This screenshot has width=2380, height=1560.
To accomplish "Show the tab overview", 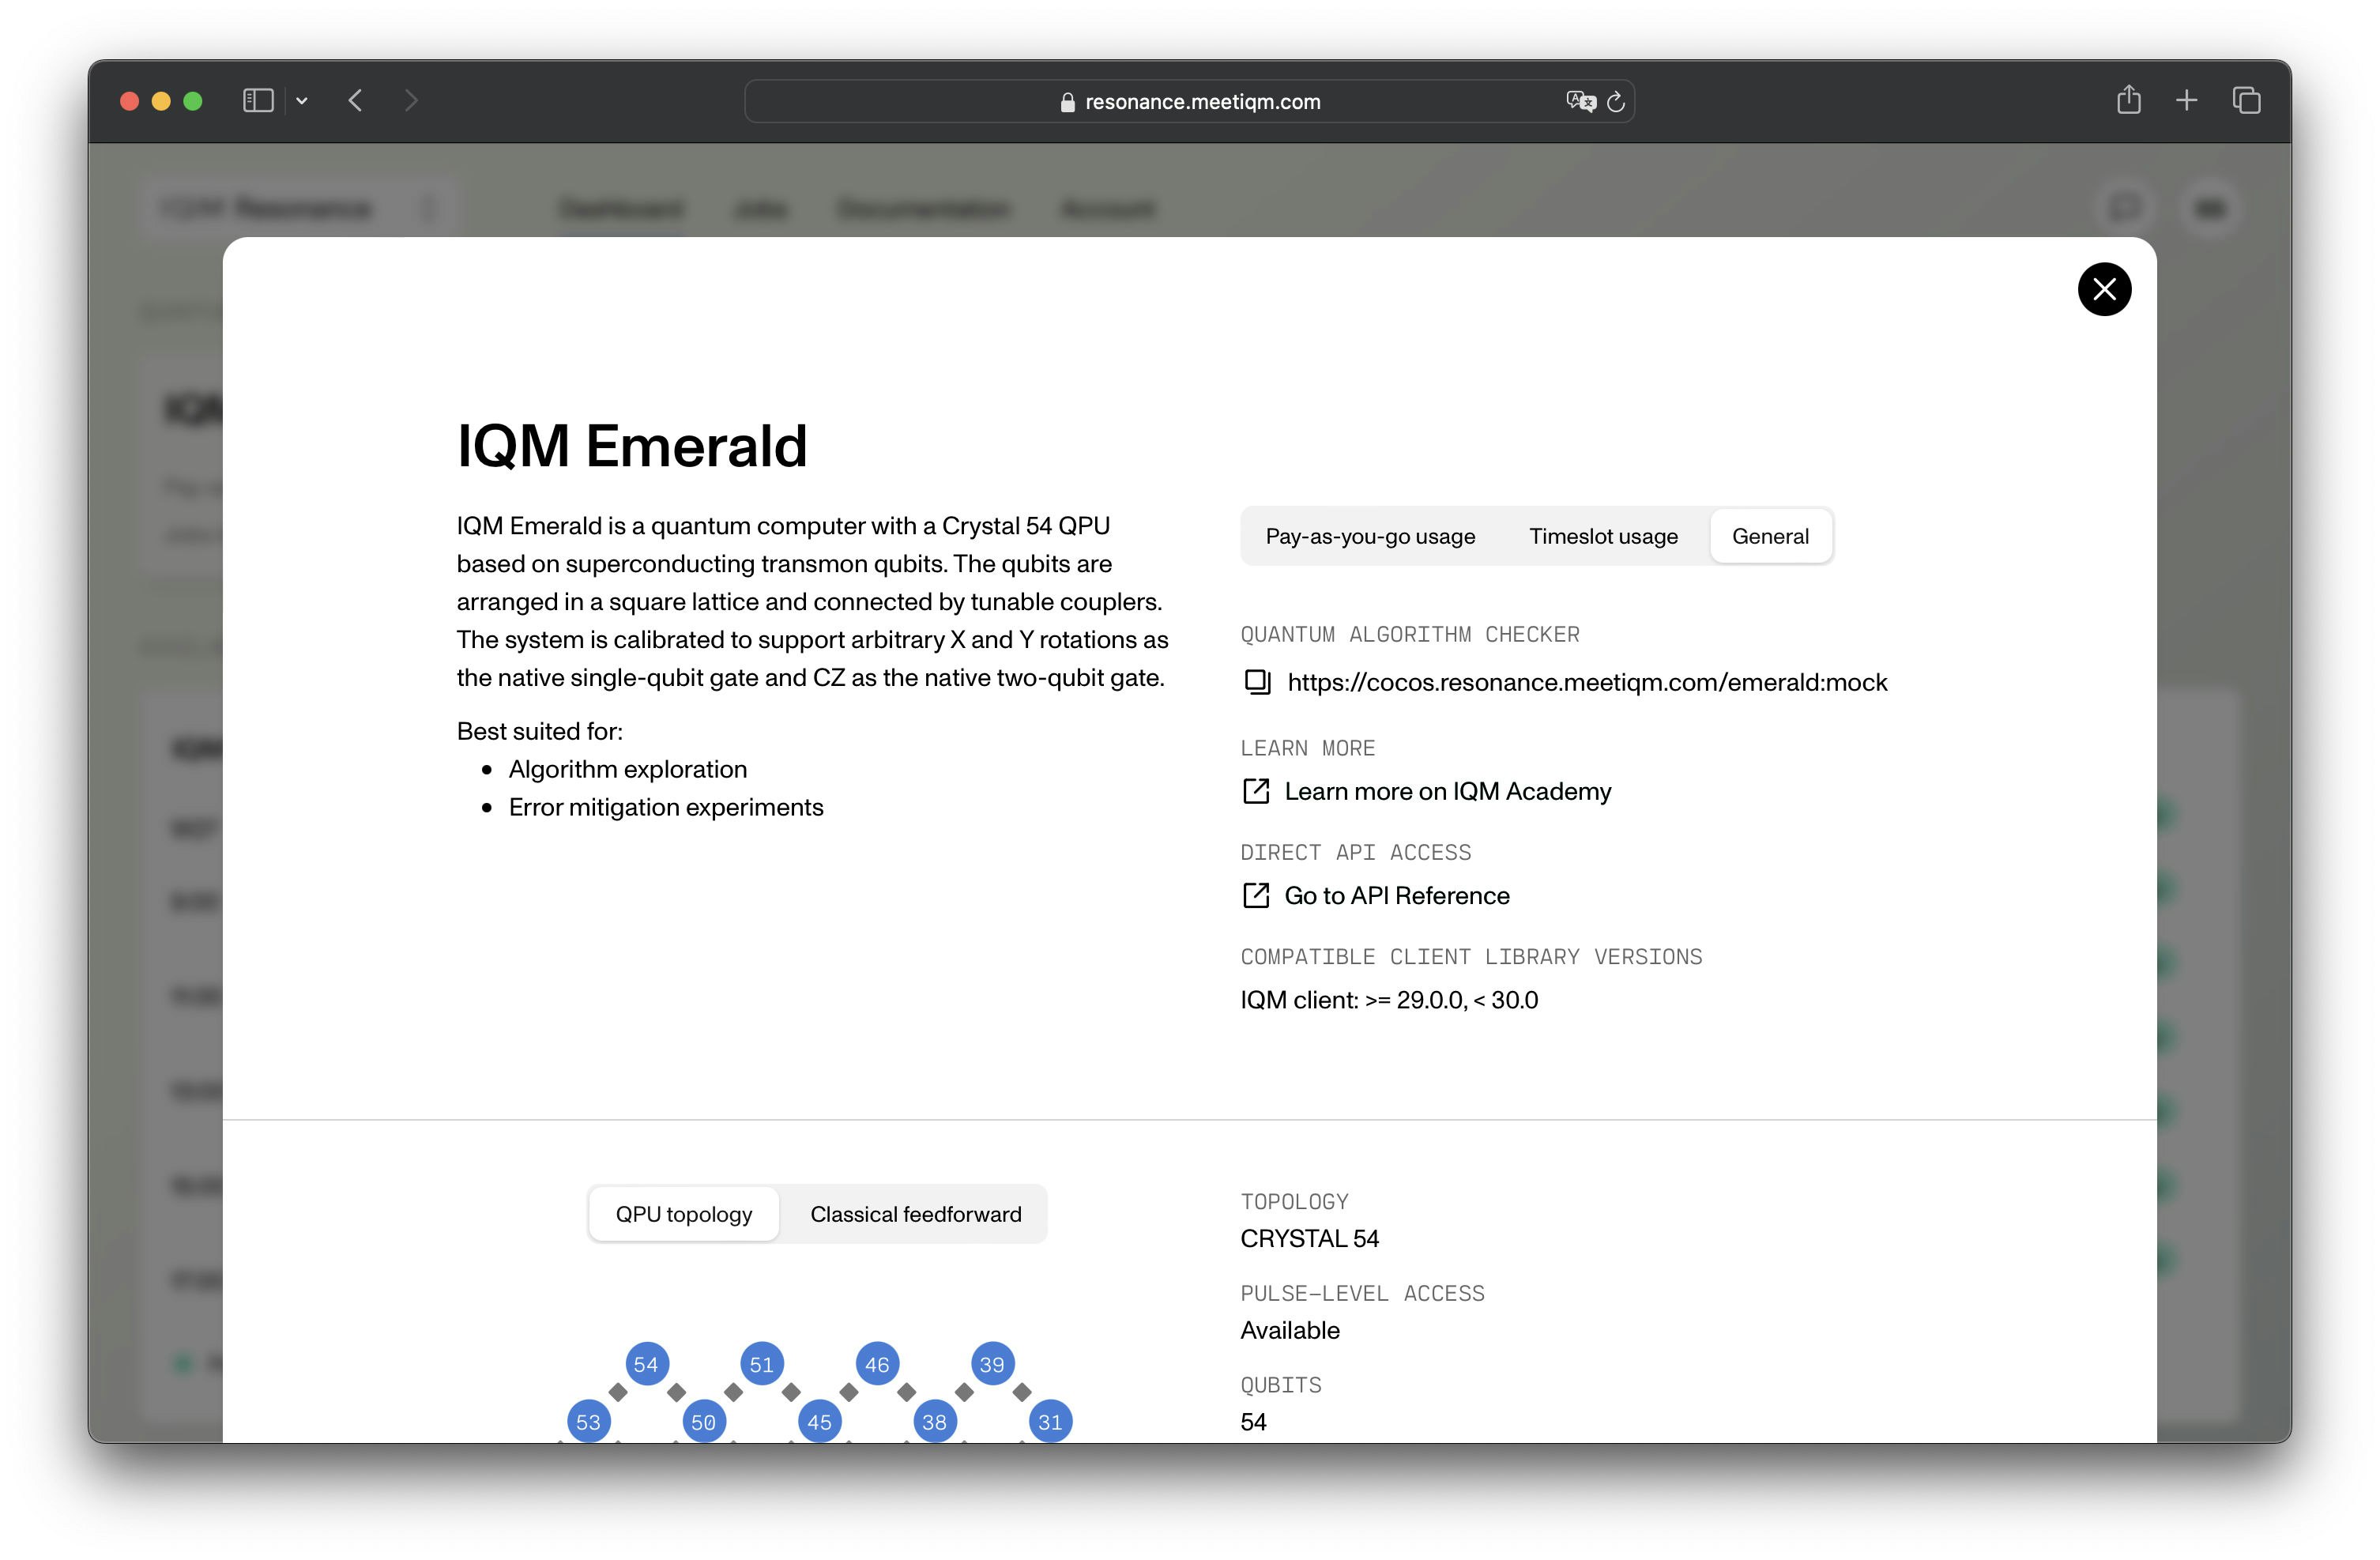I will pyautogui.click(x=2246, y=100).
